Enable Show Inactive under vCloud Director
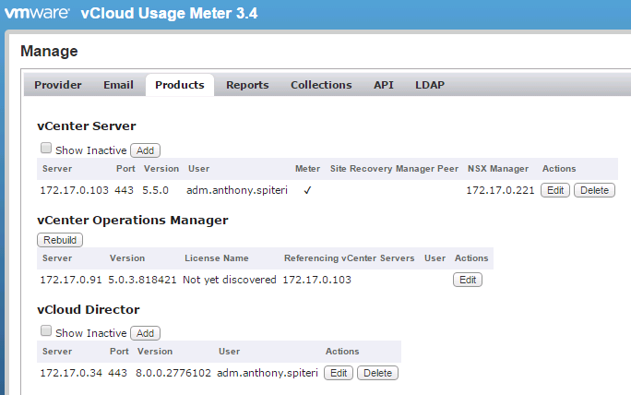Viewport: 631px width, 395px height. [46, 331]
